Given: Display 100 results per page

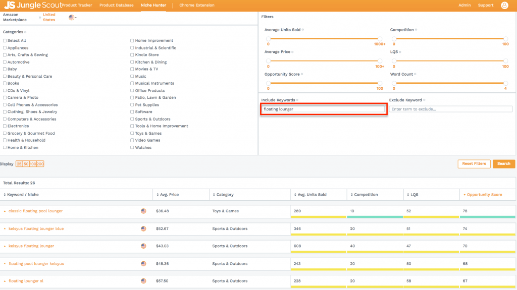Looking at the screenshot, I should [x=33, y=164].
